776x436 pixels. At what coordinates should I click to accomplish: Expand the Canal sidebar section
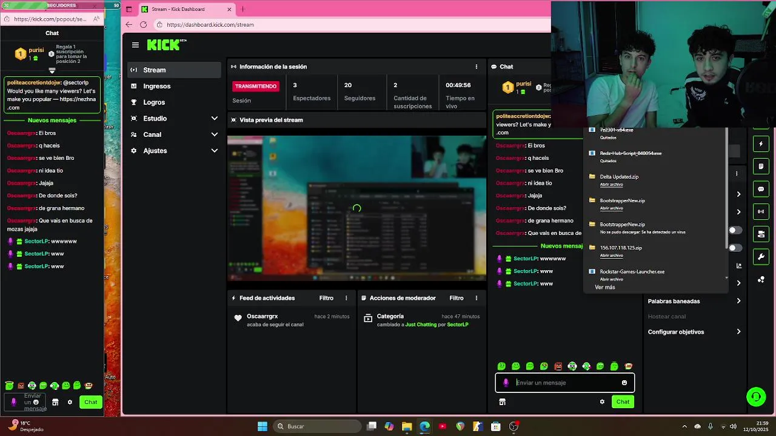[174, 134]
